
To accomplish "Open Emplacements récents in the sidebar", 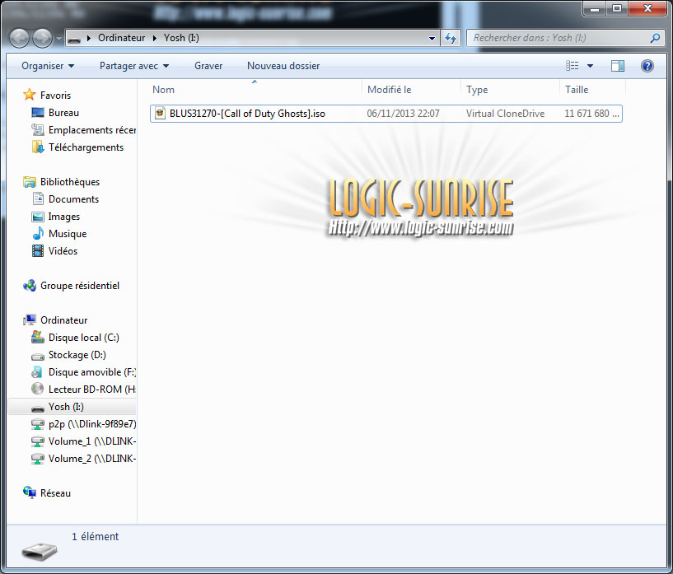I will [92, 130].
